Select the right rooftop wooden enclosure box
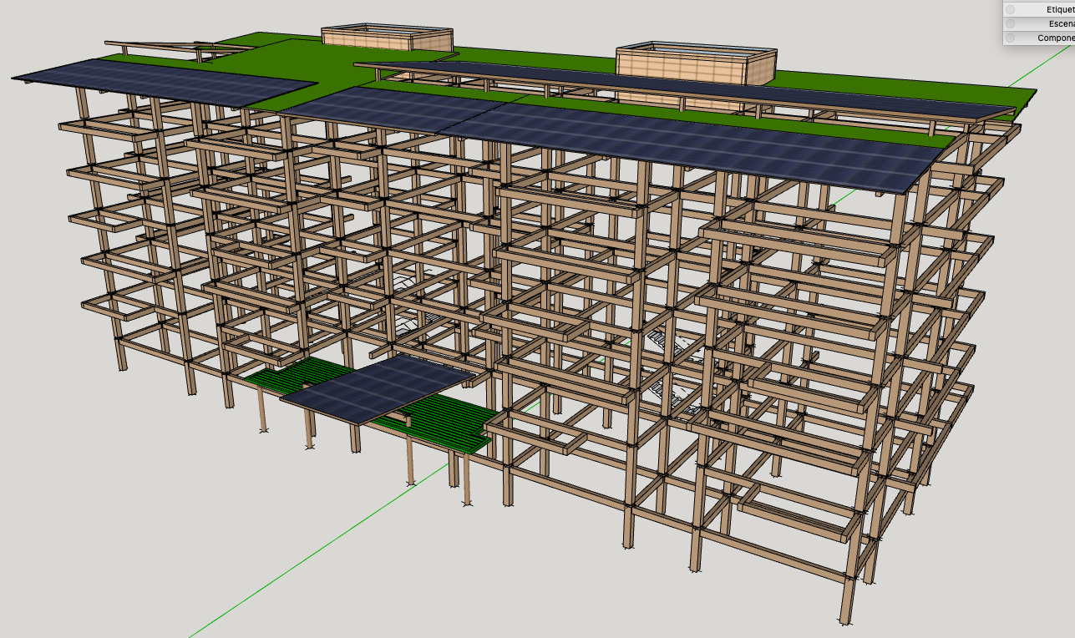Viewport: 1075px width, 638px height. [x=697, y=65]
